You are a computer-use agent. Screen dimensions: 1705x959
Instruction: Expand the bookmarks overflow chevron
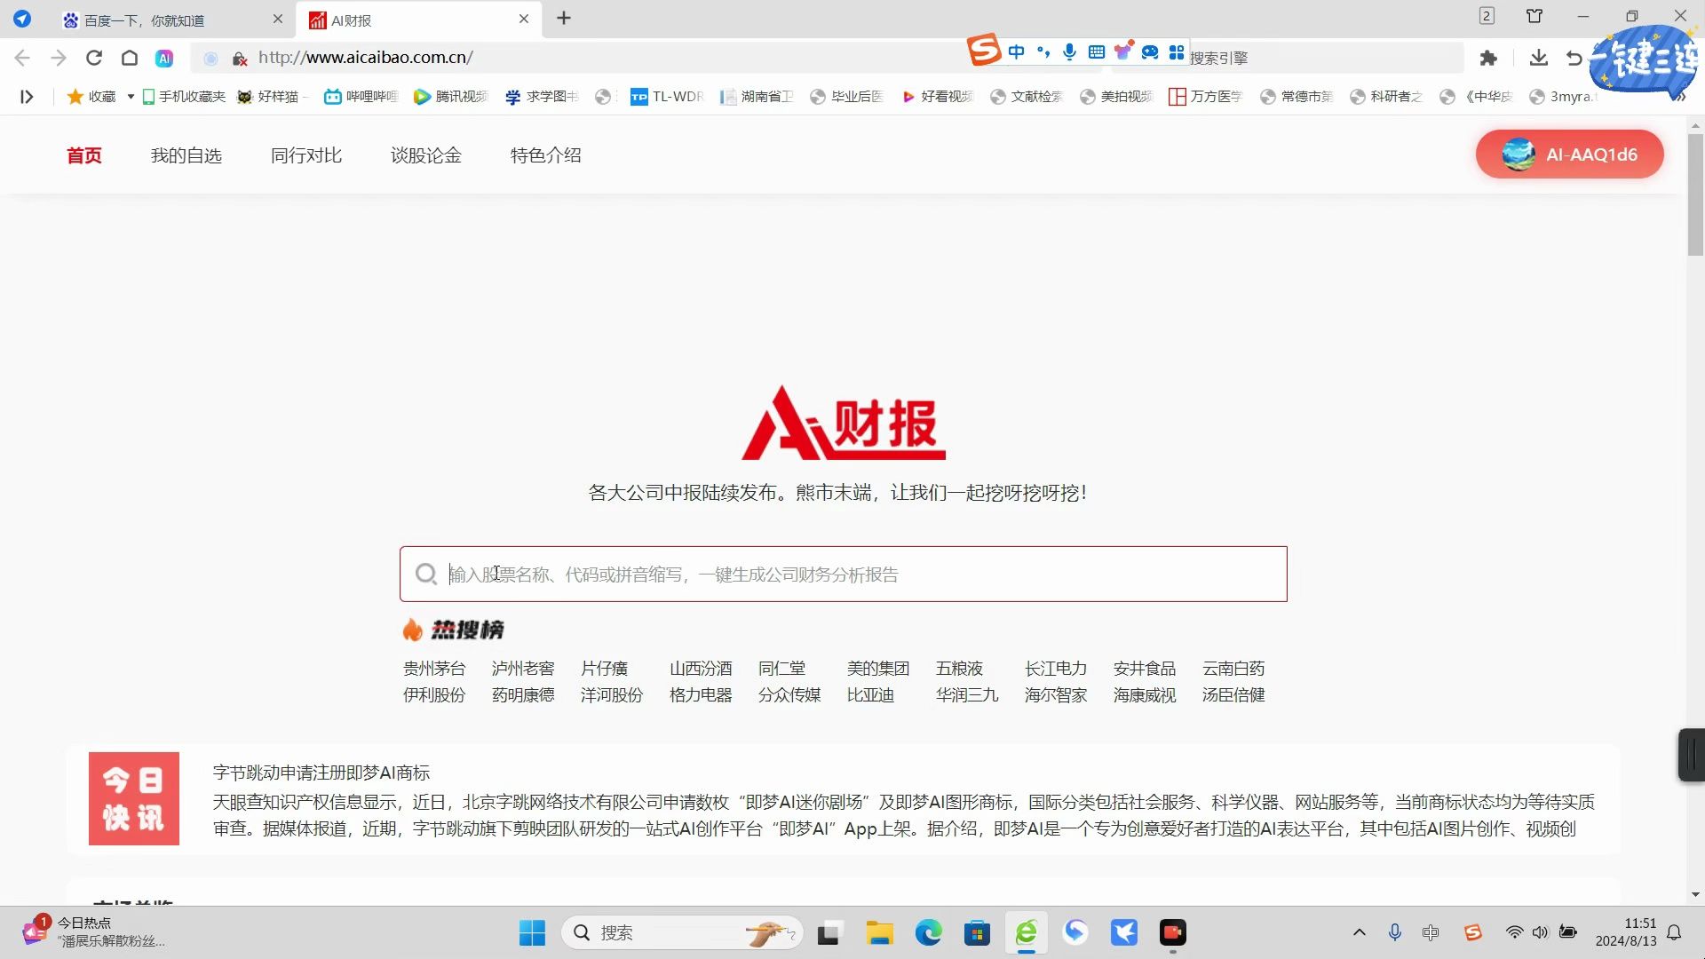[1678, 97]
